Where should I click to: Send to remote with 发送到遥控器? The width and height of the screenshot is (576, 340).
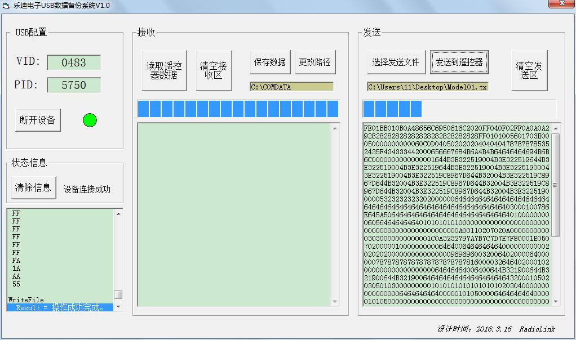tap(459, 62)
